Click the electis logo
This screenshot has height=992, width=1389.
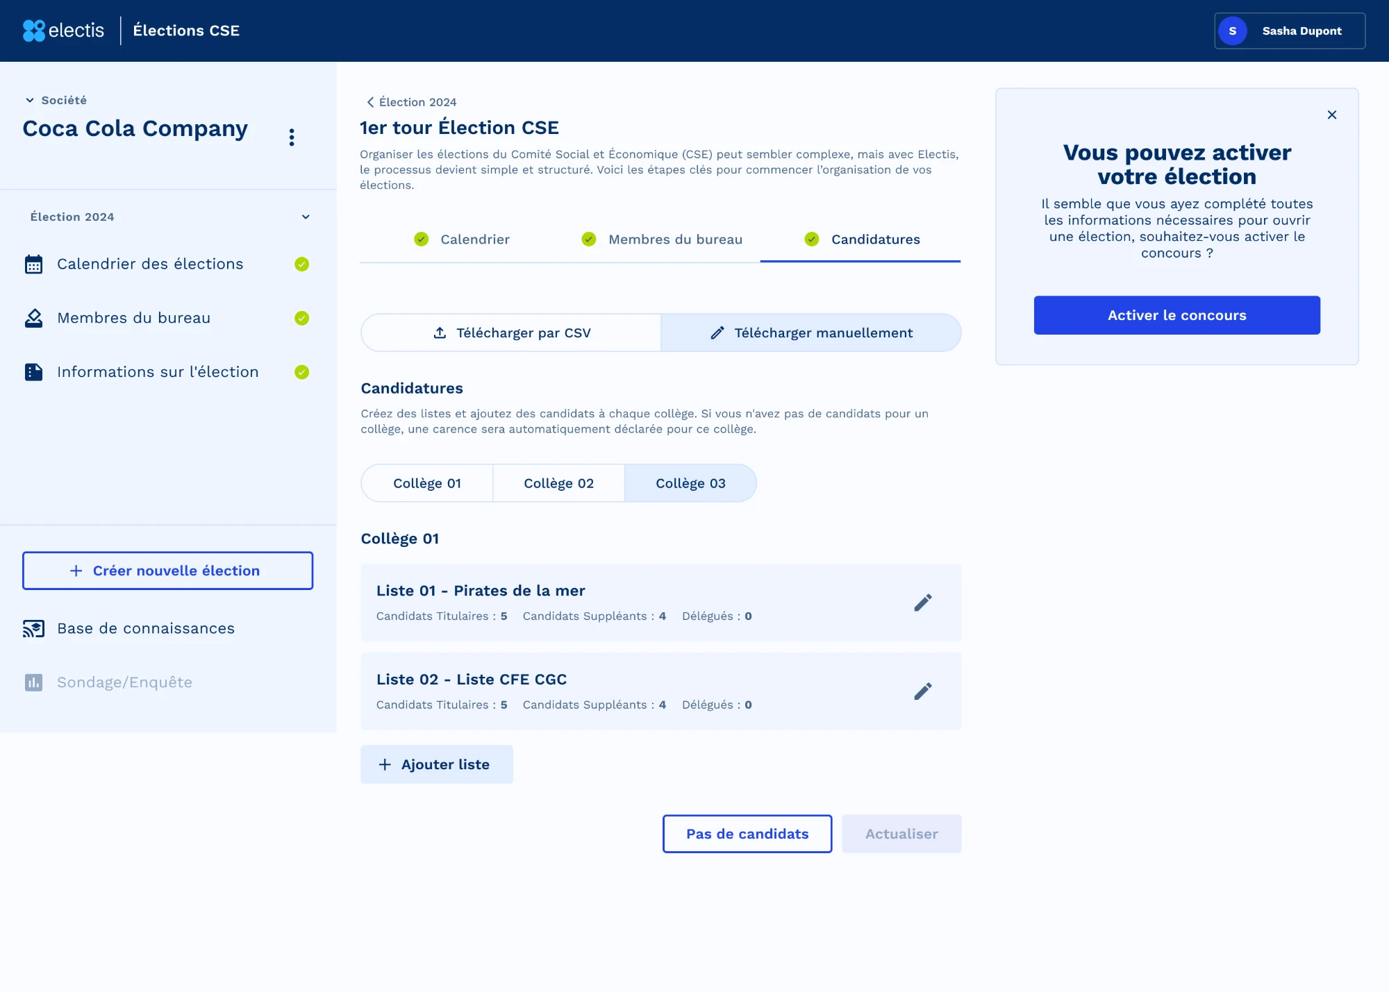tap(63, 31)
